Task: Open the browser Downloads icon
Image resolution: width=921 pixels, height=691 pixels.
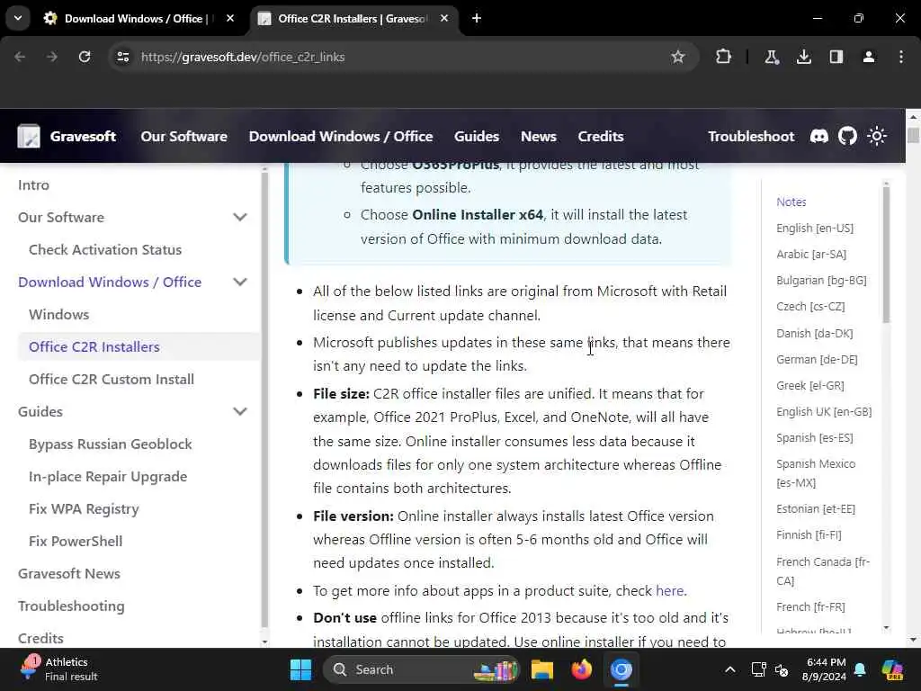Action: (x=803, y=57)
